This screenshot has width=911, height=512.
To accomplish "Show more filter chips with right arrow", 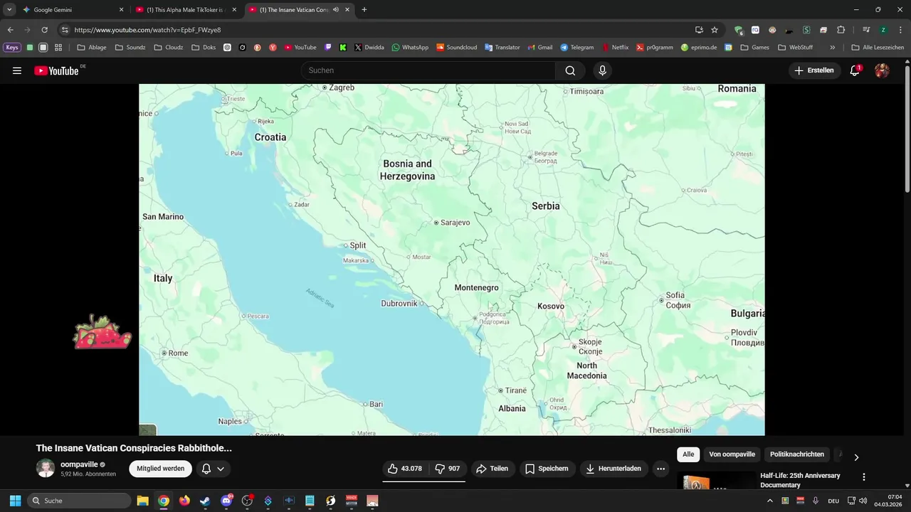I will 856,457.
